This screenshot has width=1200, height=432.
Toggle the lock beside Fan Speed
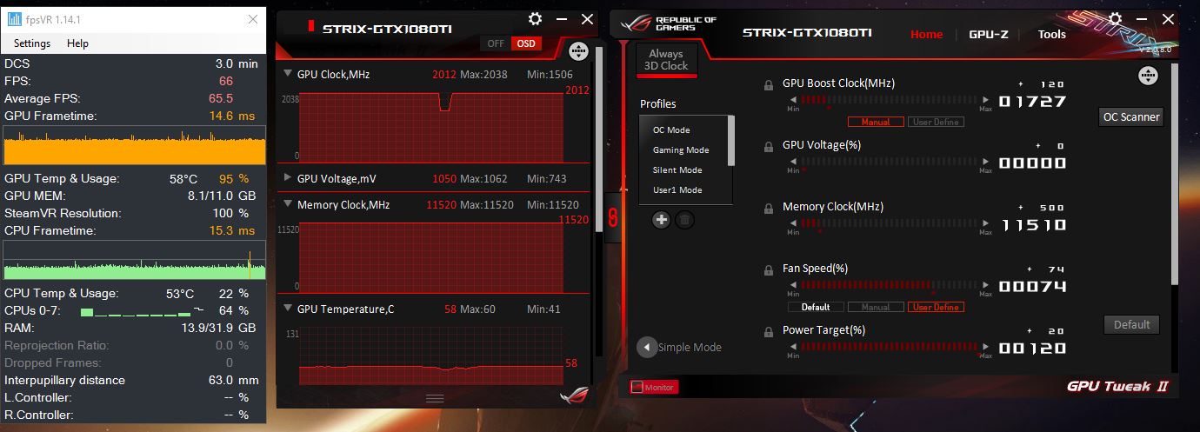[x=769, y=270]
